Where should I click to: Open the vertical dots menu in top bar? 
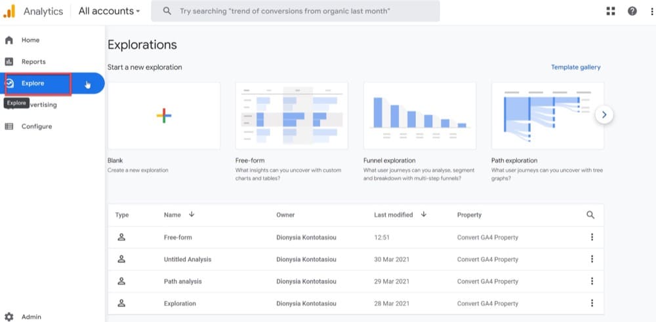coord(652,11)
